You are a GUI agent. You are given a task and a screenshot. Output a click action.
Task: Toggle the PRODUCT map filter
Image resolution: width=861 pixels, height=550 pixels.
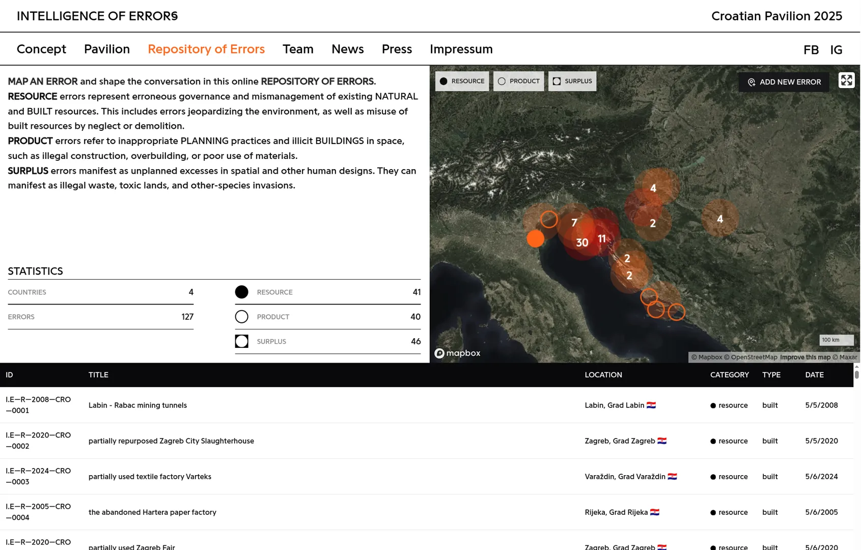(518, 81)
